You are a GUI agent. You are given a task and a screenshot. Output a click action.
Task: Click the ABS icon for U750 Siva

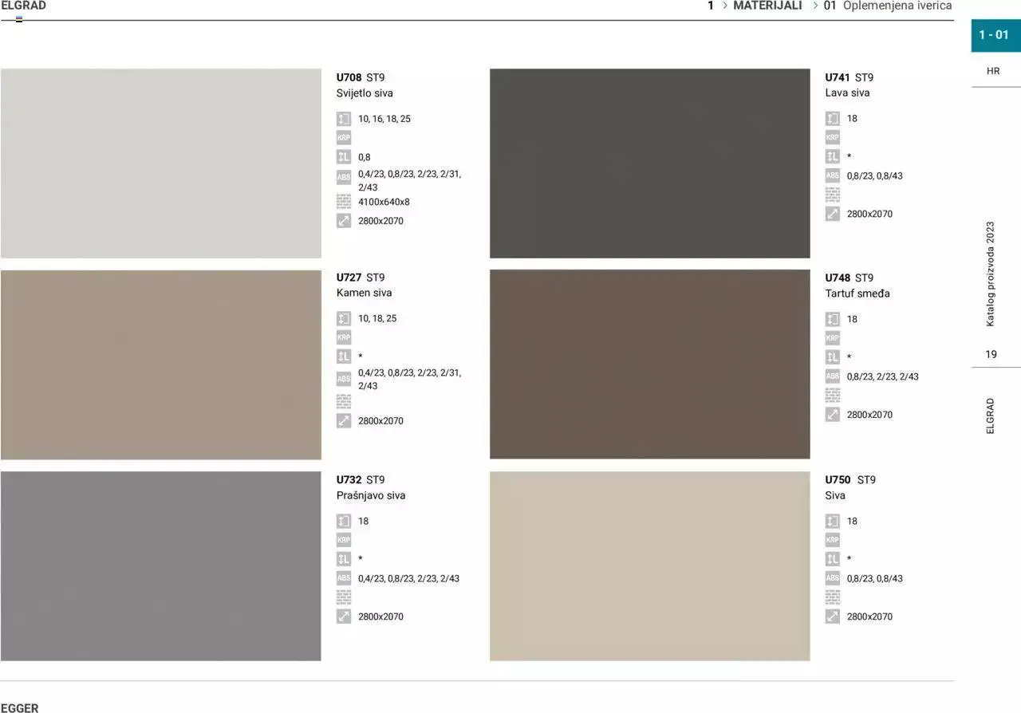tap(833, 578)
